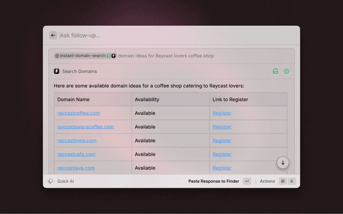
Task: Click the Enter key icon in footer
Action: coord(247,181)
